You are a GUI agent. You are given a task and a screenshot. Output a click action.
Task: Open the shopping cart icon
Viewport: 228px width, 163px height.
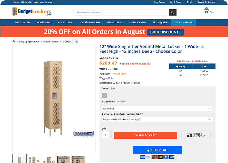pyautogui.click(x=206, y=11)
